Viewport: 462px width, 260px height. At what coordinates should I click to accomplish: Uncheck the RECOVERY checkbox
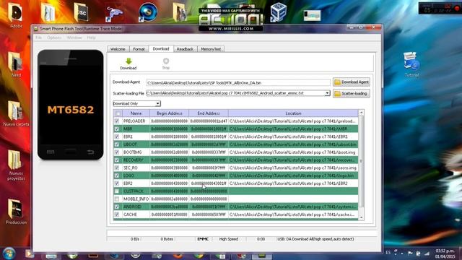pos(117,160)
